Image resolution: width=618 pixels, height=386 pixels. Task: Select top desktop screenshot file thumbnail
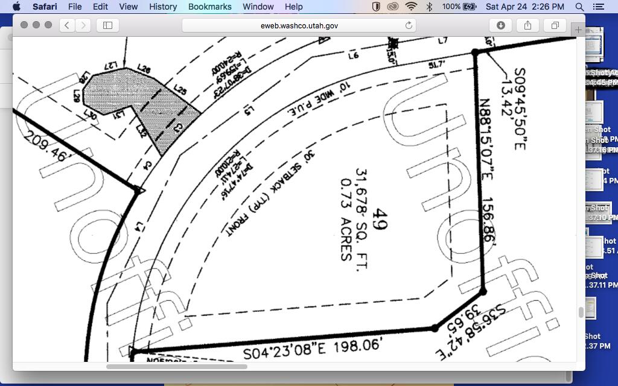point(594,45)
